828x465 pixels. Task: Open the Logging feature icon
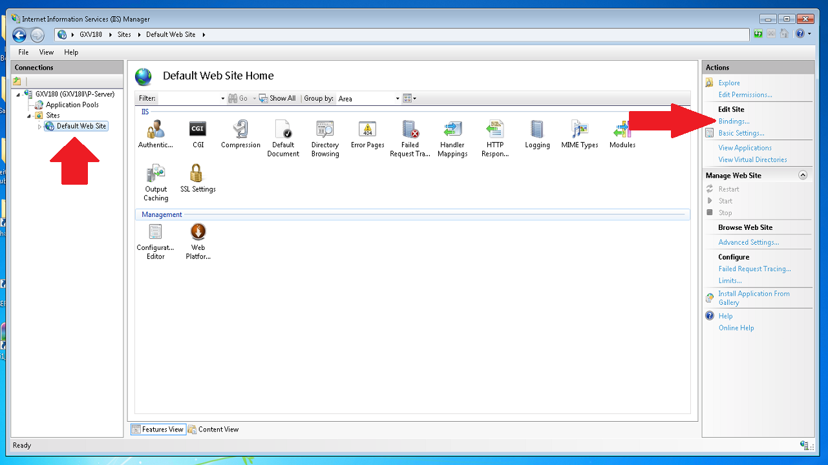[x=537, y=130]
